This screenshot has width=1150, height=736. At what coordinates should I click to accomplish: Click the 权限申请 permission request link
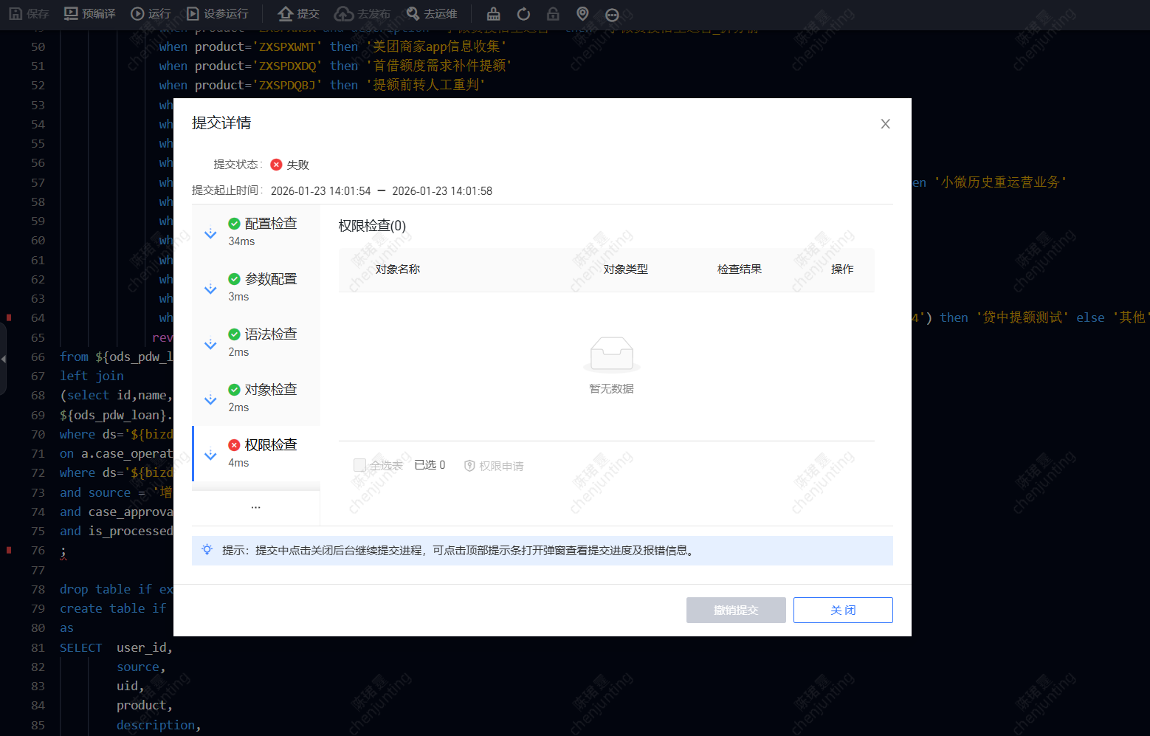[494, 466]
